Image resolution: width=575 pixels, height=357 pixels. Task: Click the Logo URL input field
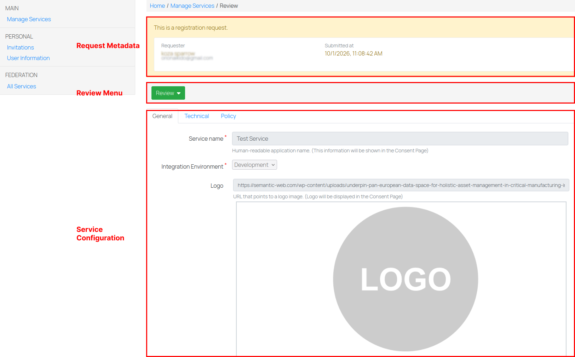tap(401, 185)
